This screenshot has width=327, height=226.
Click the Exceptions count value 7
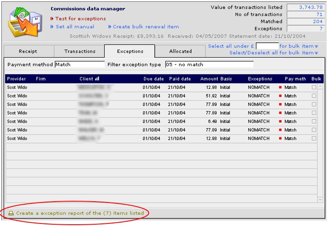pyautogui.click(x=306, y=29)
